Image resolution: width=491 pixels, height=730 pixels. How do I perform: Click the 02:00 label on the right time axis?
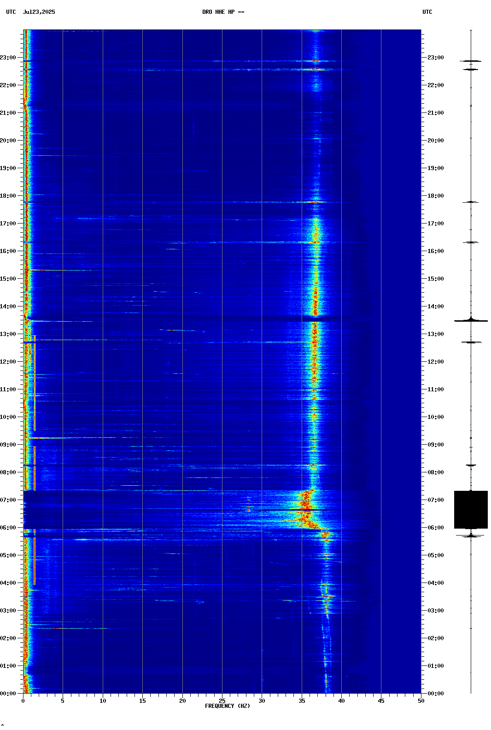click(x=436, y=638)
